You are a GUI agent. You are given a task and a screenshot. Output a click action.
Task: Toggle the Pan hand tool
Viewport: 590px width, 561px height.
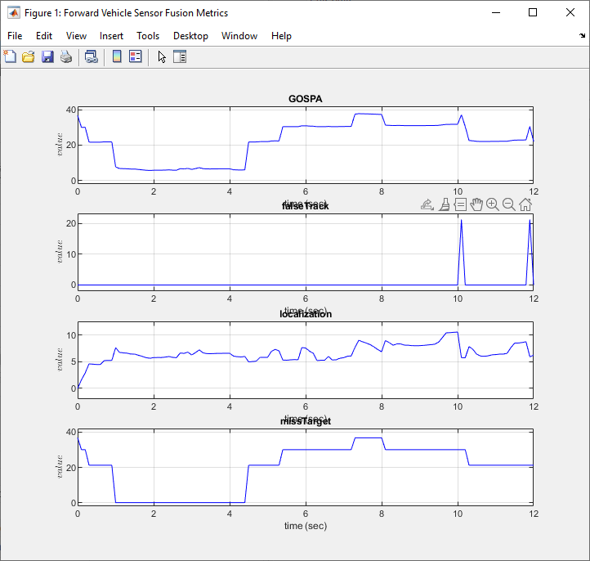476,204
